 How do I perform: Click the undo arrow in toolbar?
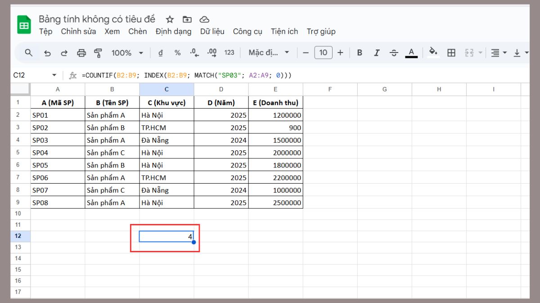47,53
